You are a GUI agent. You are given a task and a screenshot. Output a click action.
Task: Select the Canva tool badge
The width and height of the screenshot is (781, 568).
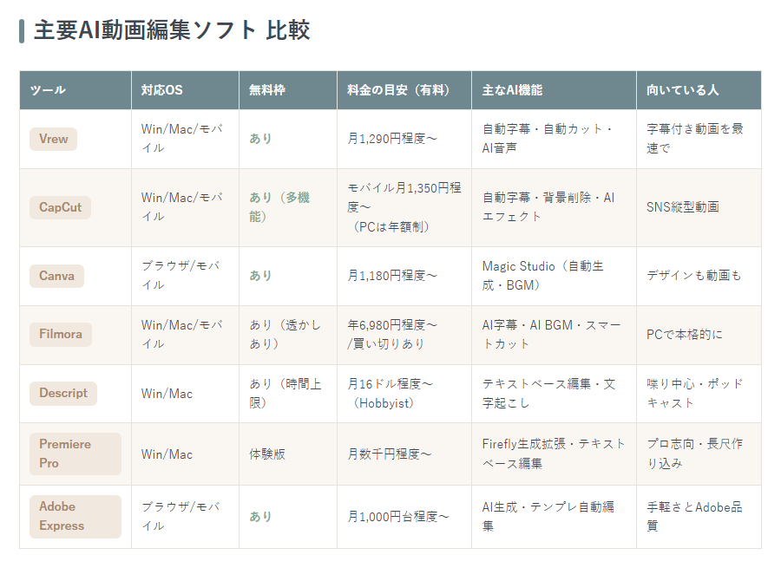click(x=56, y=276)
